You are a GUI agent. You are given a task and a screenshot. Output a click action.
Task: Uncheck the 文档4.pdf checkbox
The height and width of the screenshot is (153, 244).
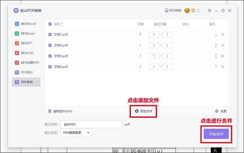50,67
